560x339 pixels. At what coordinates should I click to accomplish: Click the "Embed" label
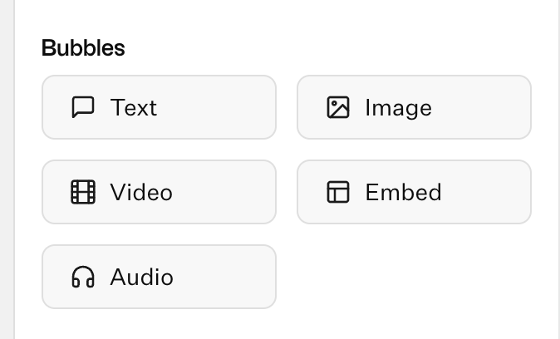(403, 192)
